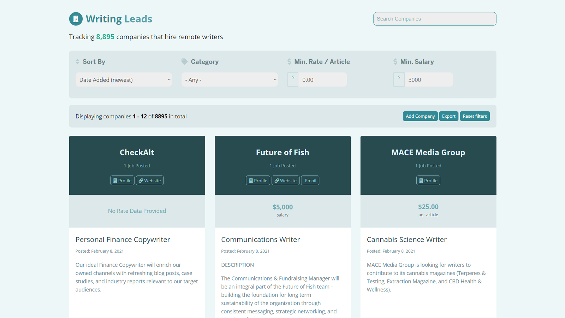Click the Min. Rate / Article input
565x318 pixels.
322,80
